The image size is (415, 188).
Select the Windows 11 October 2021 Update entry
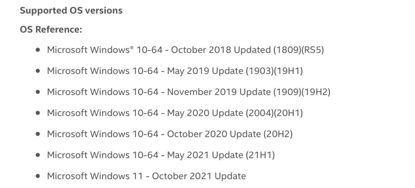pos(146,176)
